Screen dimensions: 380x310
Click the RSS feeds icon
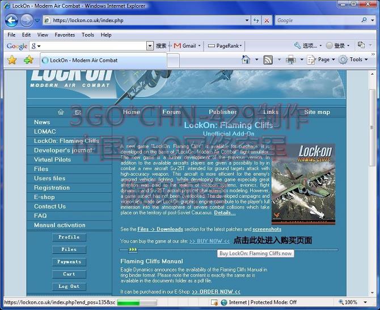(268, 60)
